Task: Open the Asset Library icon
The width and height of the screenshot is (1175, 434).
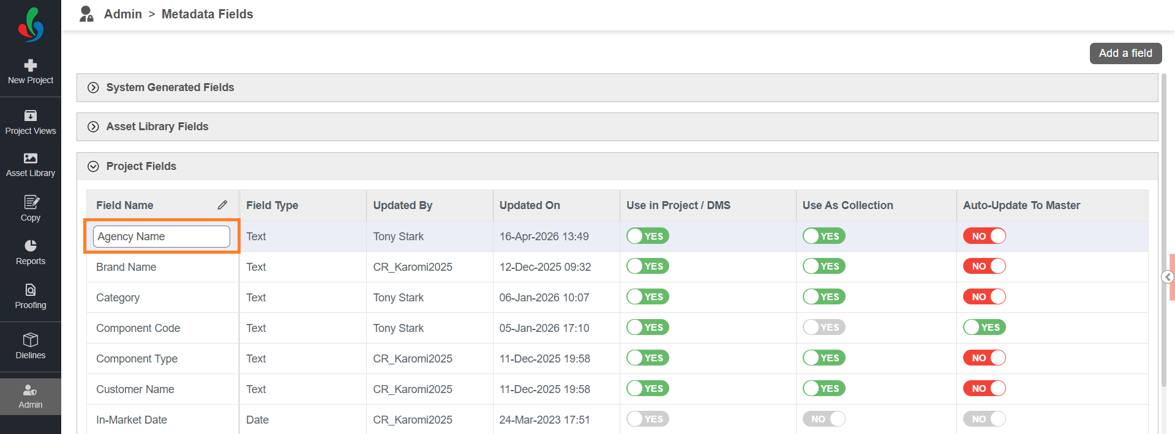Action: pyautogui.click(x=31, y=158)
